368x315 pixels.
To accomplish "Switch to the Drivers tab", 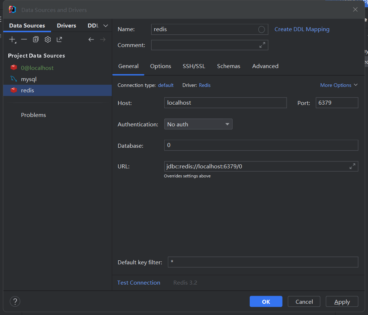I will tap(66, 26).
